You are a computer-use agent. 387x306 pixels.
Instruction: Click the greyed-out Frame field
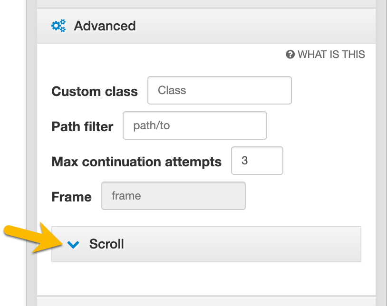click(x=174, y=196)
